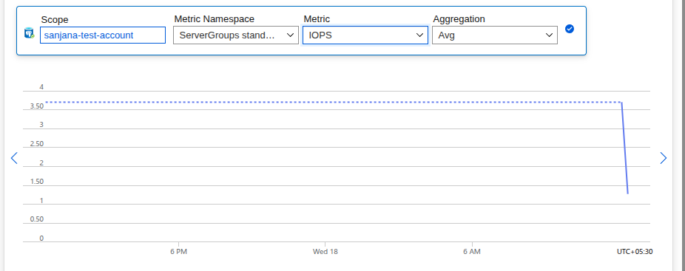Click the sanjana-test-account scope field
This screenshot has width=685, height=271.
[x=103, y=35]
